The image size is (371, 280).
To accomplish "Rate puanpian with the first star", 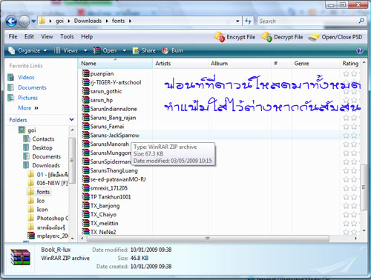I will [x=346, y=73].
